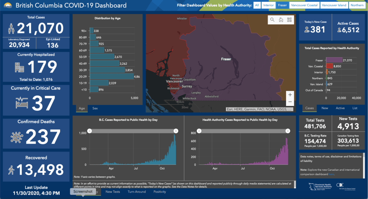This screenshot has width=368, height=199.
Task: Reset map to home extent
Action: tap(281, 20)
